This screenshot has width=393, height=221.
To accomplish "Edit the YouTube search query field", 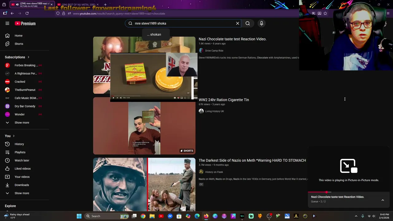I will pyautogui.click(x=184, y=23).
